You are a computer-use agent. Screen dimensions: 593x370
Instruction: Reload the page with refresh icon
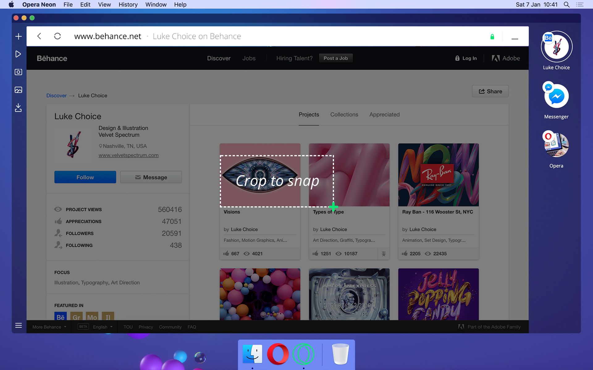pyautogui.click(x=57, y=36)
